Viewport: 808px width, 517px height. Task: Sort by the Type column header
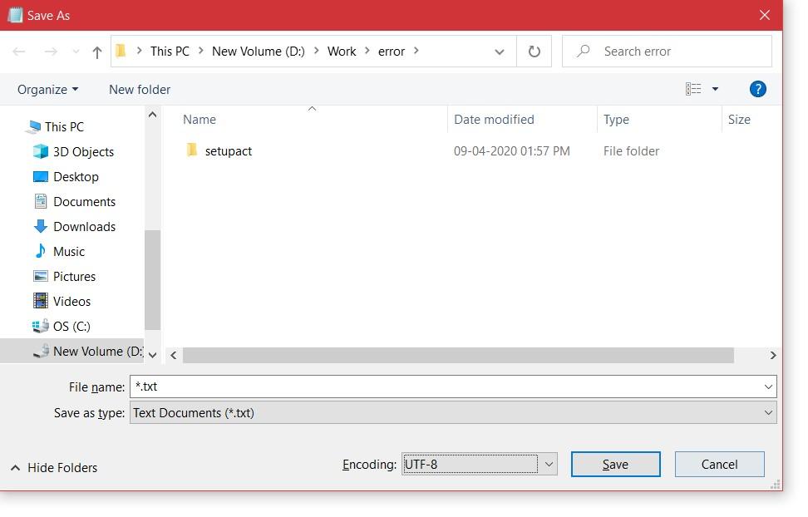(x=616, y=120)
